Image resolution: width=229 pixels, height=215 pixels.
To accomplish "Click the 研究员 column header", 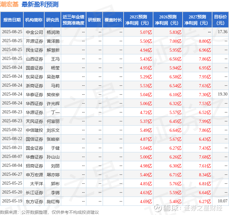I will (x=53, y=20).
